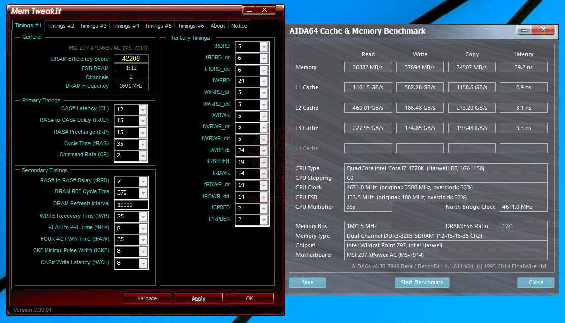Open the About tab in Mem TweakIt
This screenshot has width=565, height=323.
(x=218, y=26)
